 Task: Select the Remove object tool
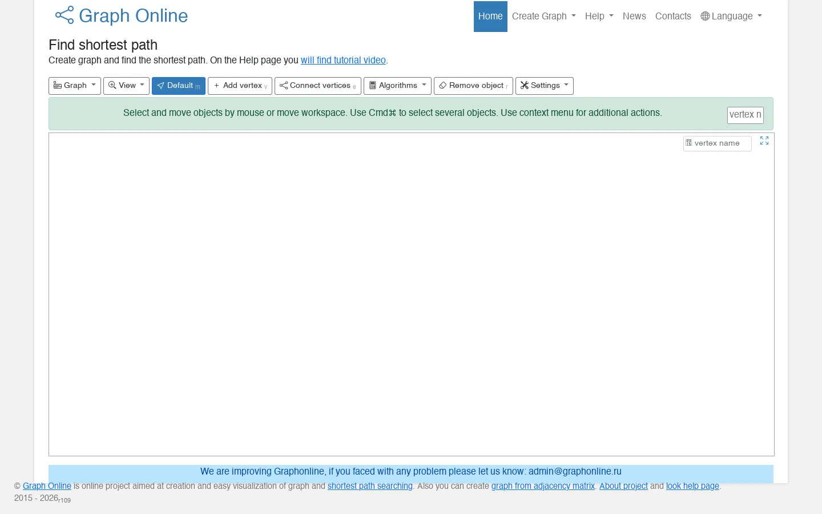pos(473,86)
